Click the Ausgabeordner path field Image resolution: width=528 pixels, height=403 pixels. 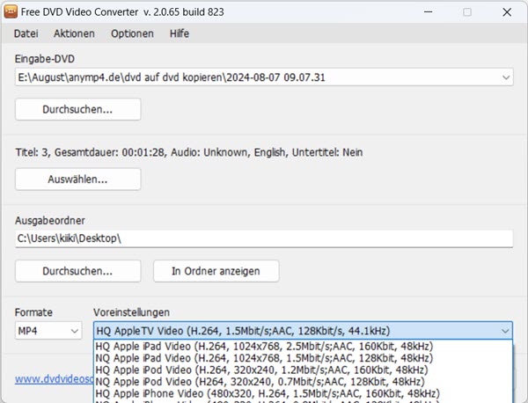[264, 238]
